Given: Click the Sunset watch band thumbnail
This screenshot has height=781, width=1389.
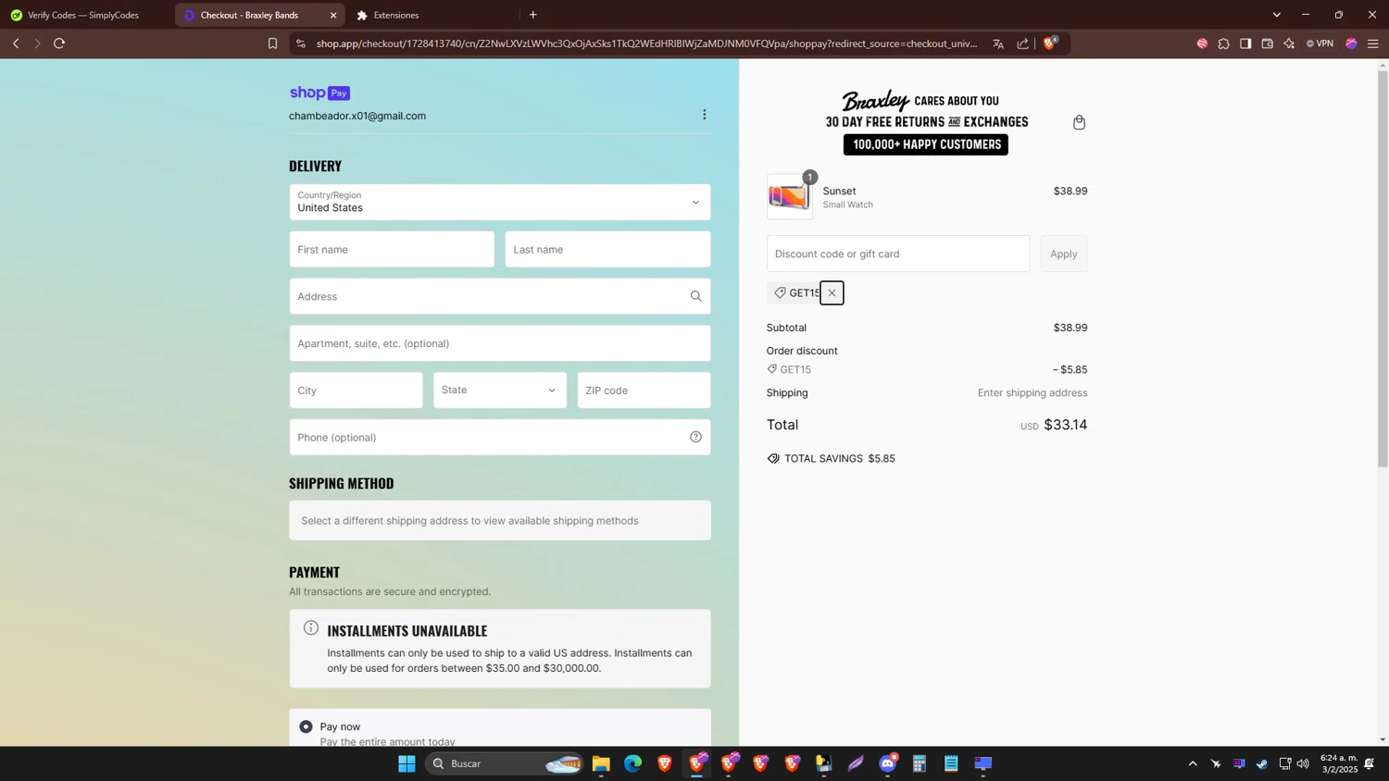Looking at the screenshot, I should click(x=790, y=196).
